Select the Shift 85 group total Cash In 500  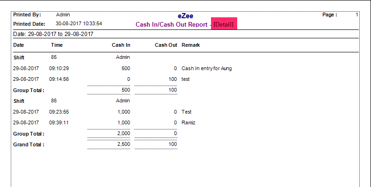point(126,90)
